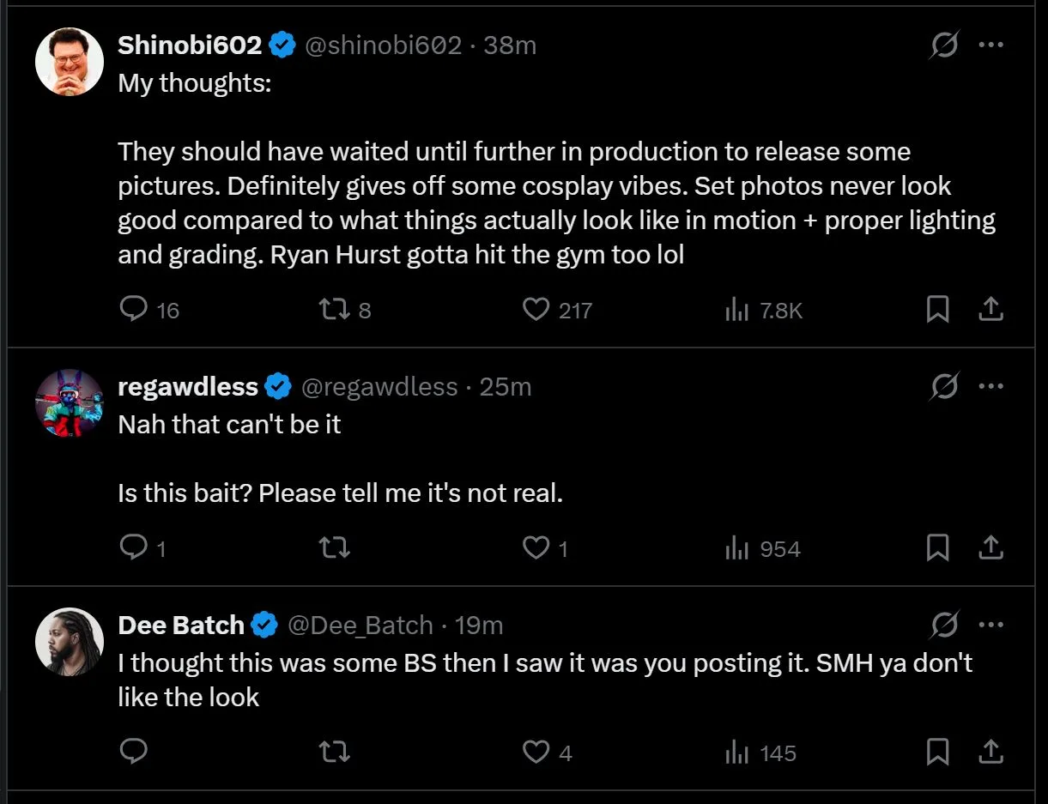
Task: Open more options on Dee Batch's tweet
Action: point(991,626)
